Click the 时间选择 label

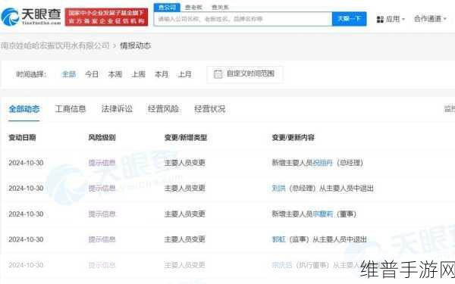coord(31,74)
